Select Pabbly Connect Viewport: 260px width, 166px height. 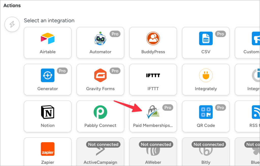(100, 116)
